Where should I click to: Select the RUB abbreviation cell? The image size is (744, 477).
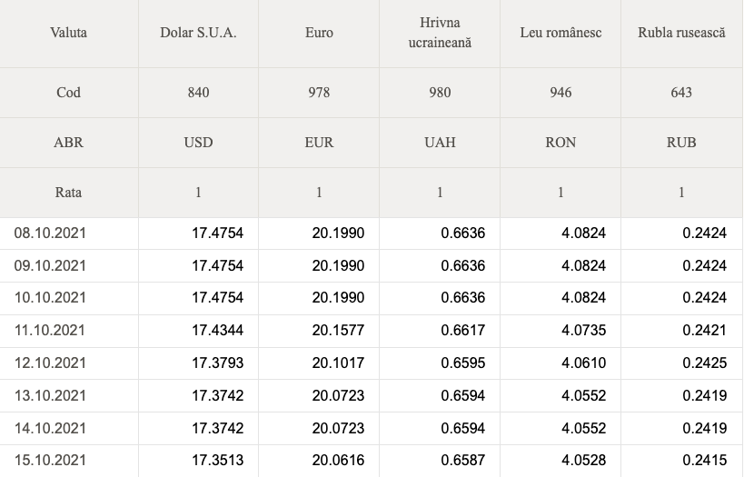coord(681,143)
